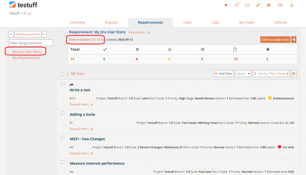306x175 pixels.
Task: Open the Twitter bird icon
Action: [x=226, y=5]
